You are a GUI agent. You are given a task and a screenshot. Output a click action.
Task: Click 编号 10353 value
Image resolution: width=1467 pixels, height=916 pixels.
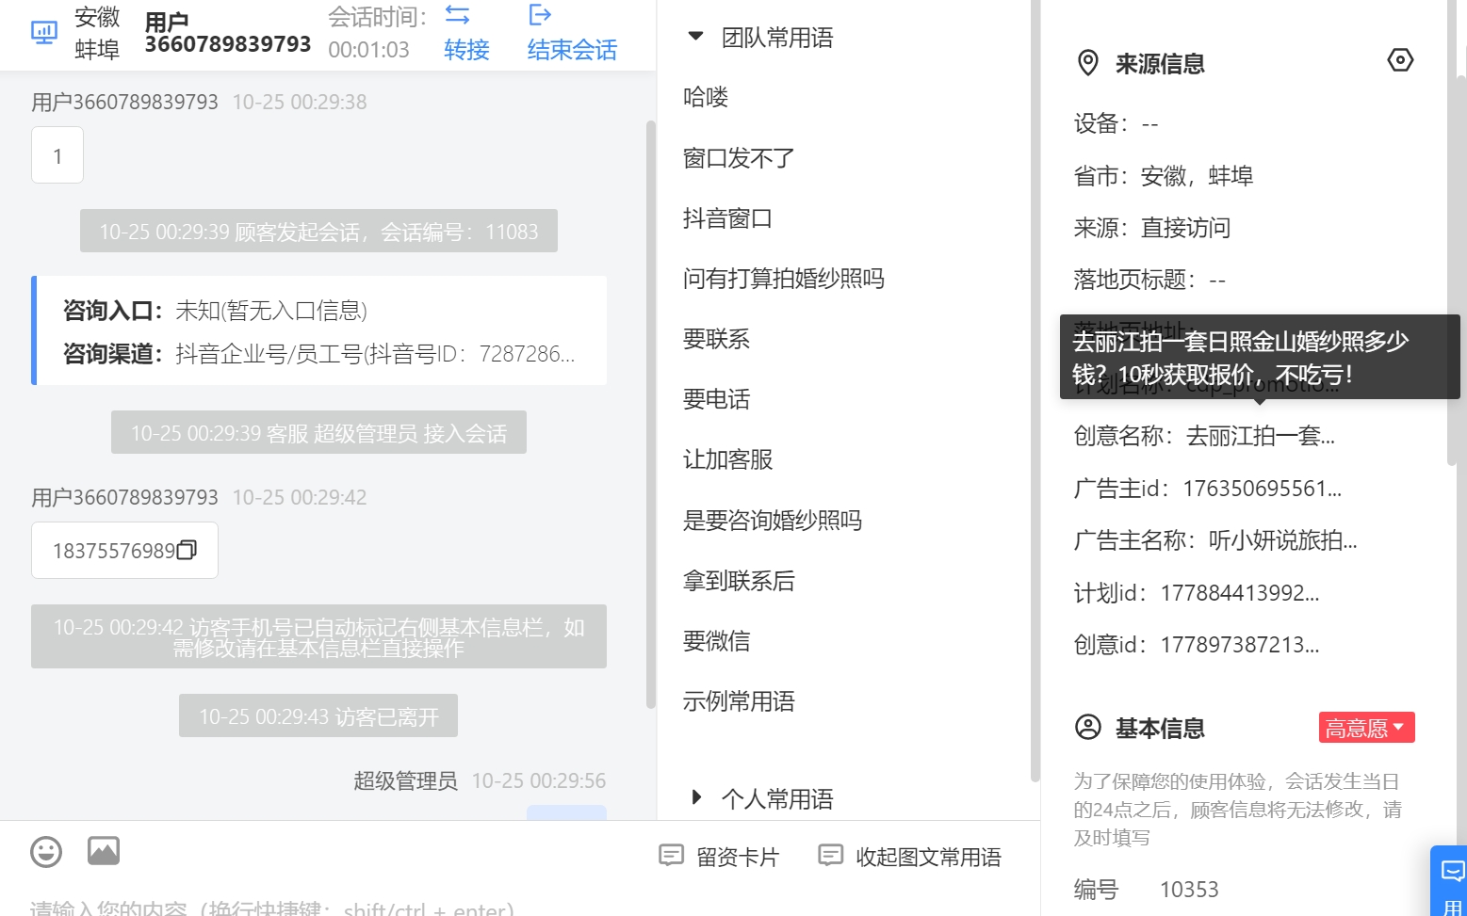[x=1189, y=890]
